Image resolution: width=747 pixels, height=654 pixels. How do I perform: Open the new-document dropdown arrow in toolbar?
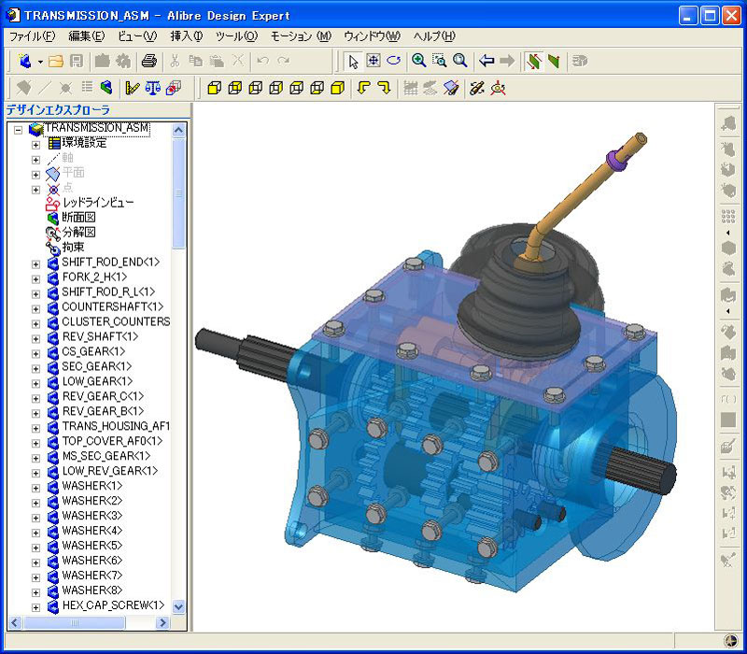40,62
